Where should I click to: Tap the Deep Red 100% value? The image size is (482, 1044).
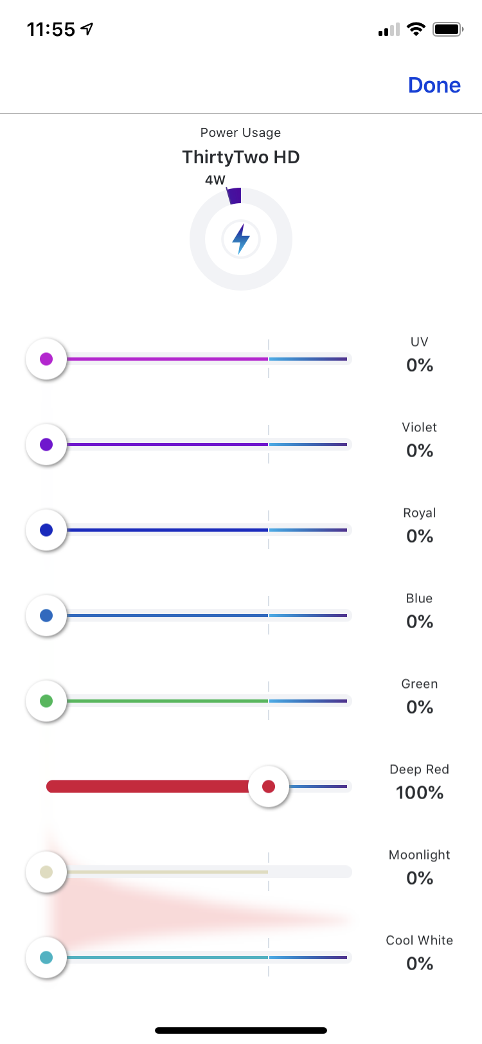(x=420, y=793)
